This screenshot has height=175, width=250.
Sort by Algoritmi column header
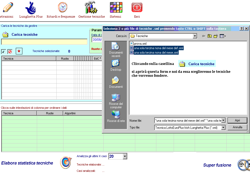pyautogui.click(x=83, y=113)
